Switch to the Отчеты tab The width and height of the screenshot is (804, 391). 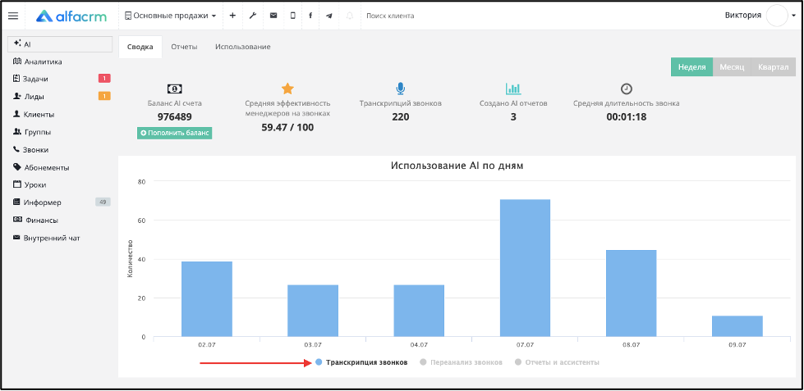(x=184, y=47)
